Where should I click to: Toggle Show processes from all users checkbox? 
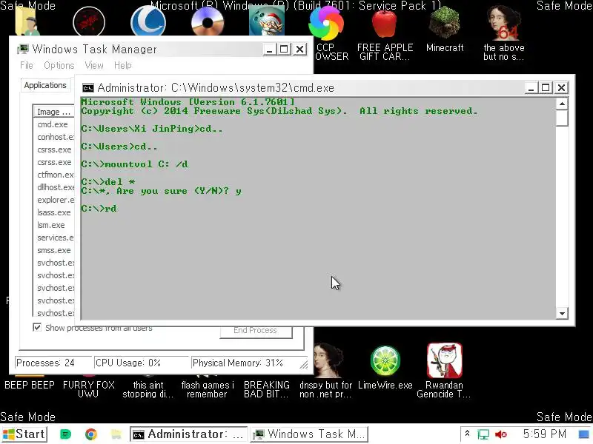pyautogui.click(x=37, y=327)
